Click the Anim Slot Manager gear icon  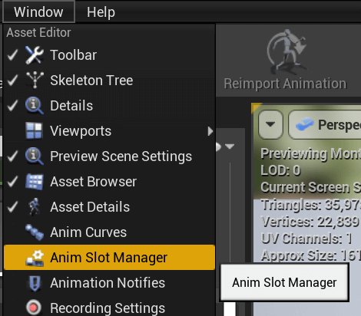pyautogui.click(x=35, y=258)
